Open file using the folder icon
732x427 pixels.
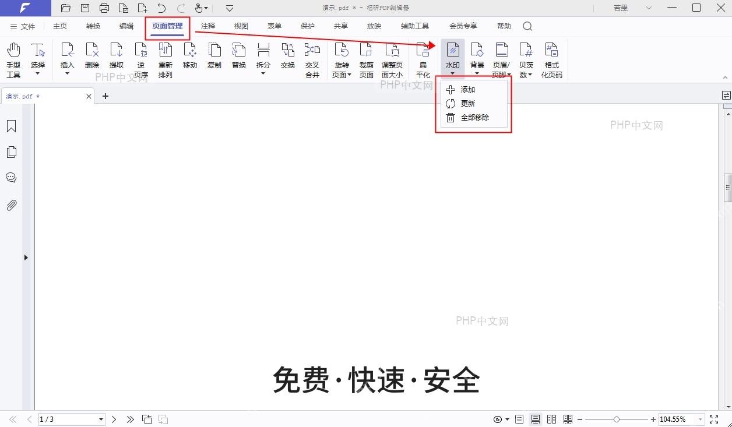coord(66,8)
